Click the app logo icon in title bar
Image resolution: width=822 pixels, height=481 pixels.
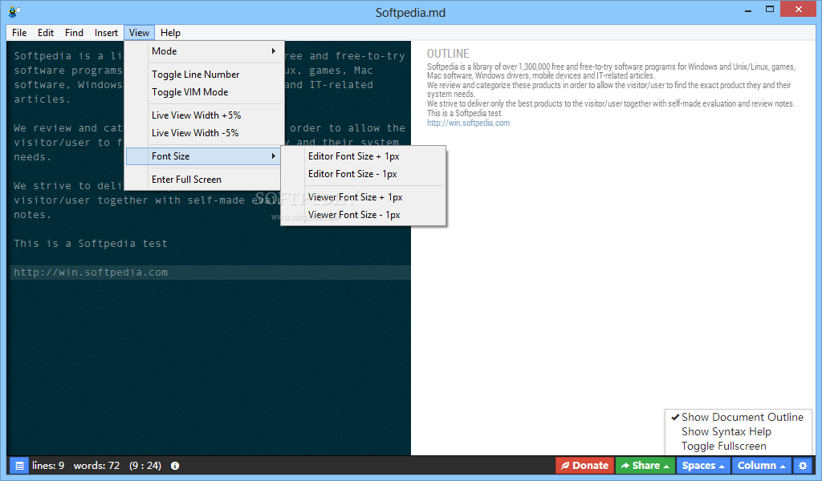pyautogui.click(x=14, y=11)
